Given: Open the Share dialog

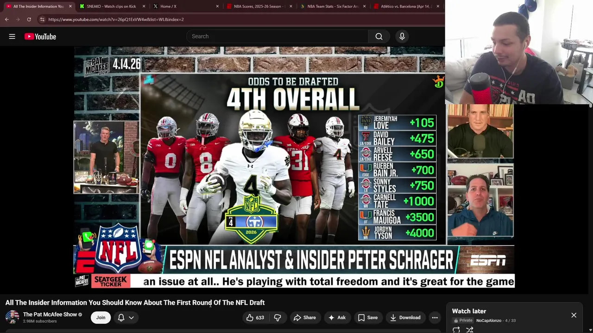Looking at the screenshot, I should point(304,318).
